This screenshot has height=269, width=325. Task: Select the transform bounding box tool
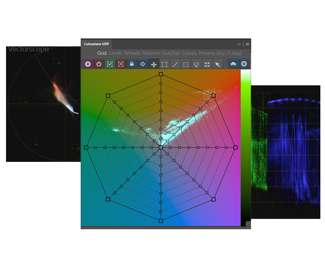click(x=164, y=64)
